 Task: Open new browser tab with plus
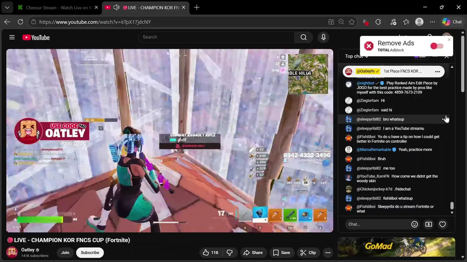click(197, 7)
